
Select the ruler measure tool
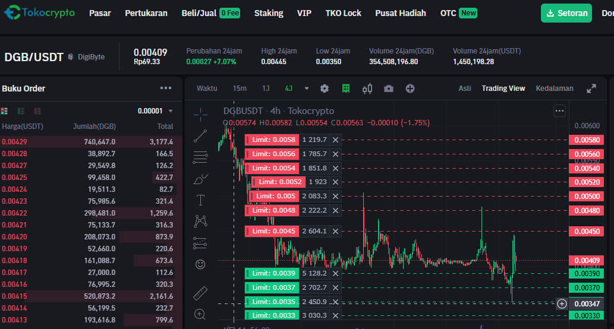200,293
